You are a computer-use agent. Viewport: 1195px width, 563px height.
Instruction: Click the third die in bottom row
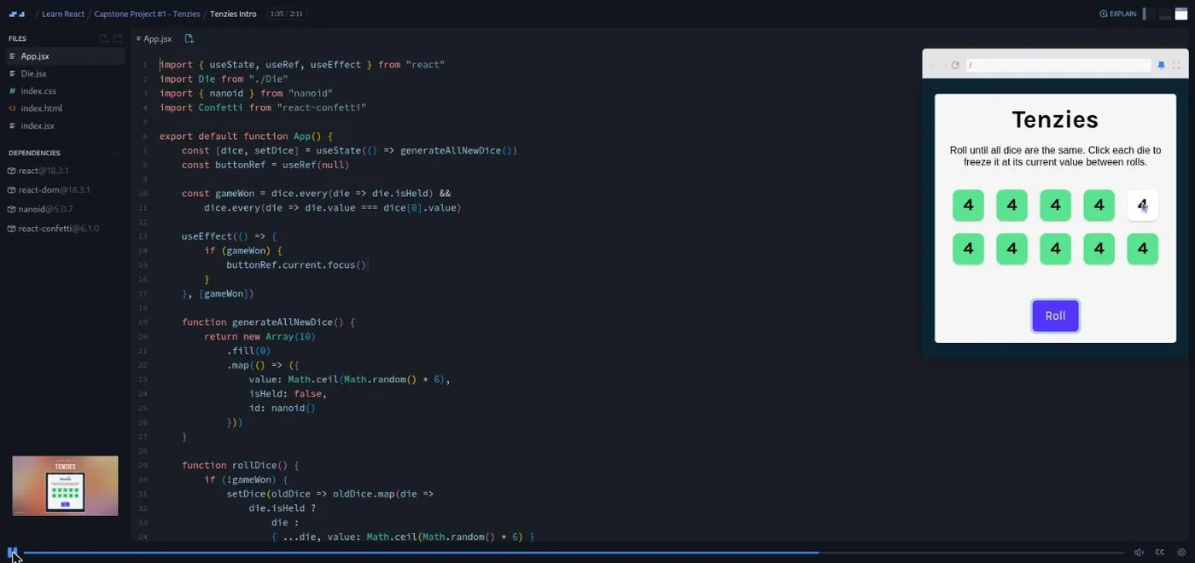click(1055, 248)
